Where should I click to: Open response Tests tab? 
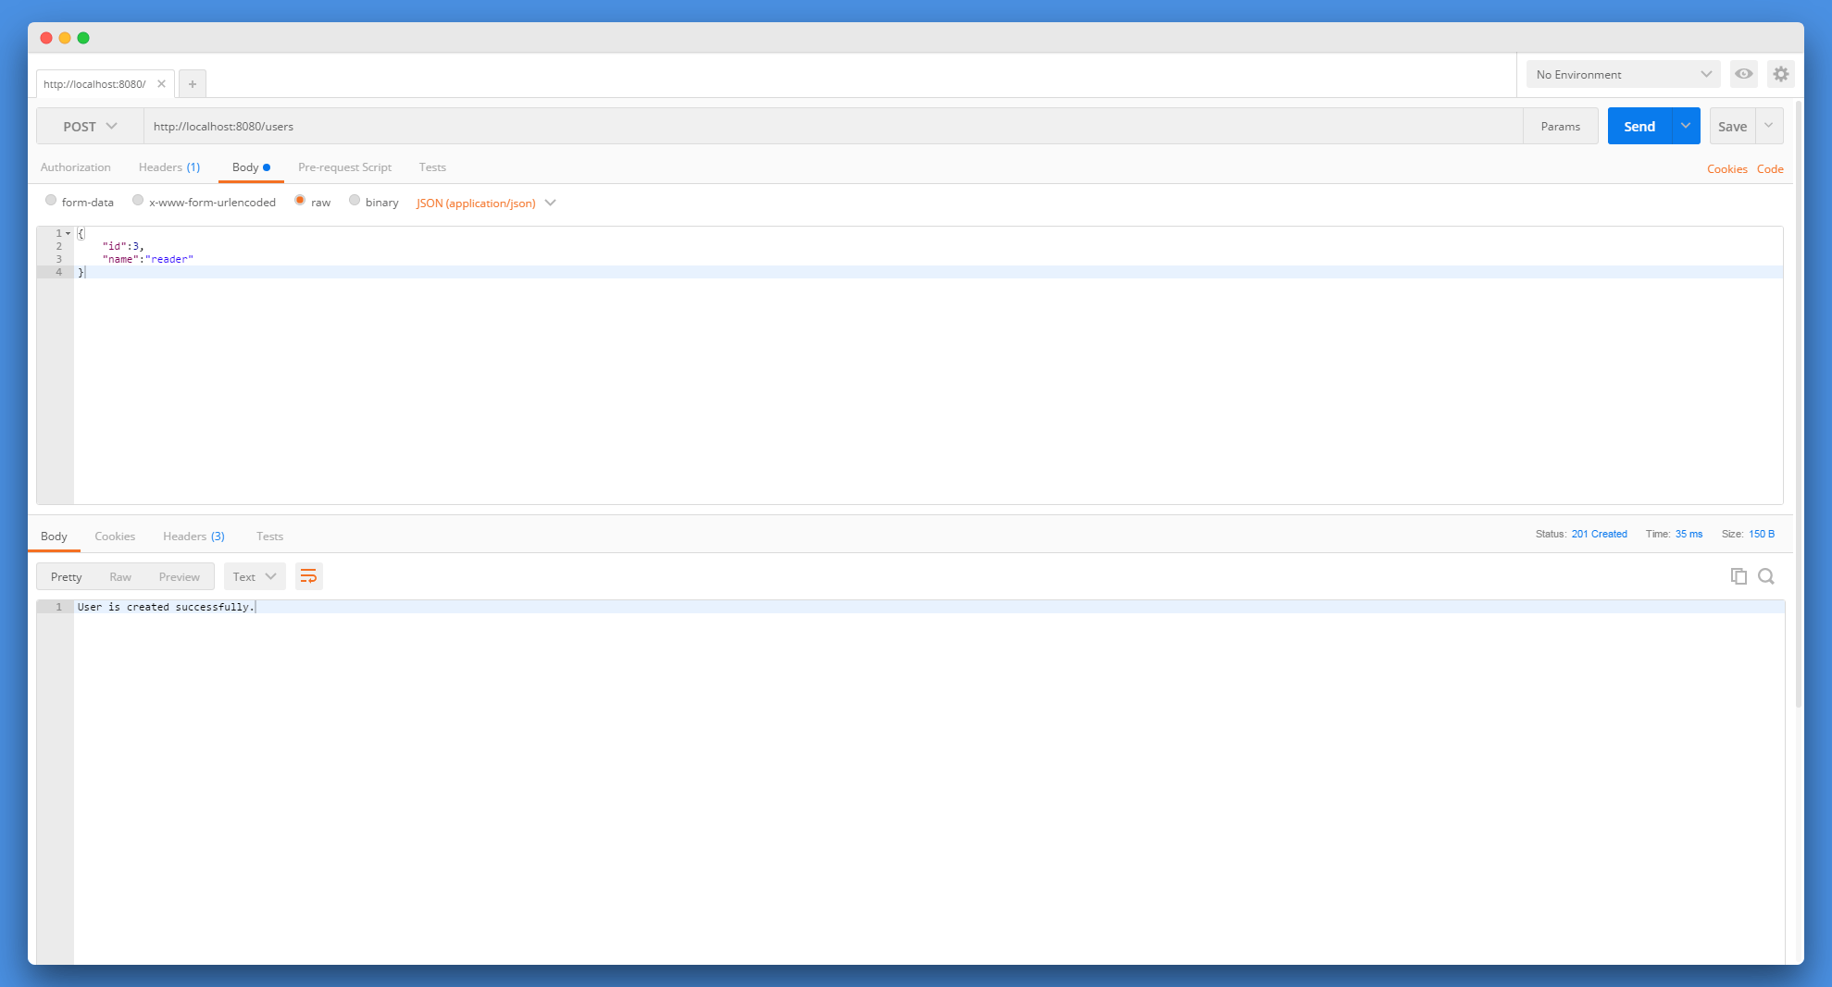269,537
